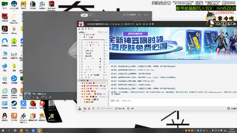Click the anniversary event banner in YY
This screenshot has height=133, width=237.
[x=173, y=43]
